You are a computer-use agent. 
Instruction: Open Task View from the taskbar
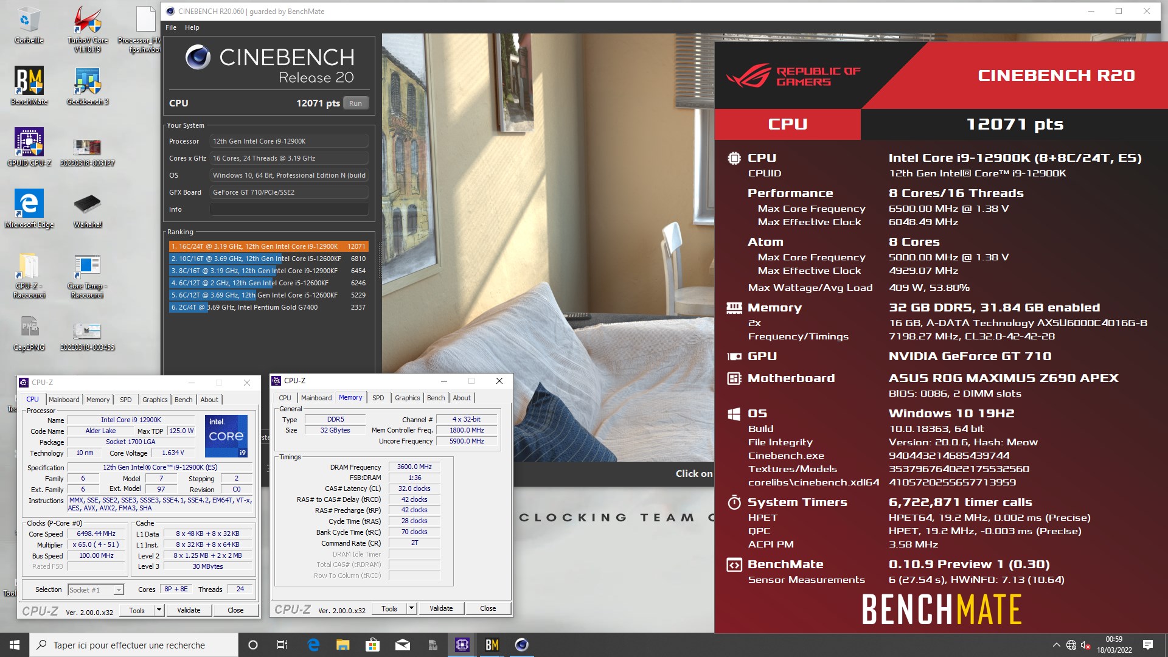tap(282, 645)
